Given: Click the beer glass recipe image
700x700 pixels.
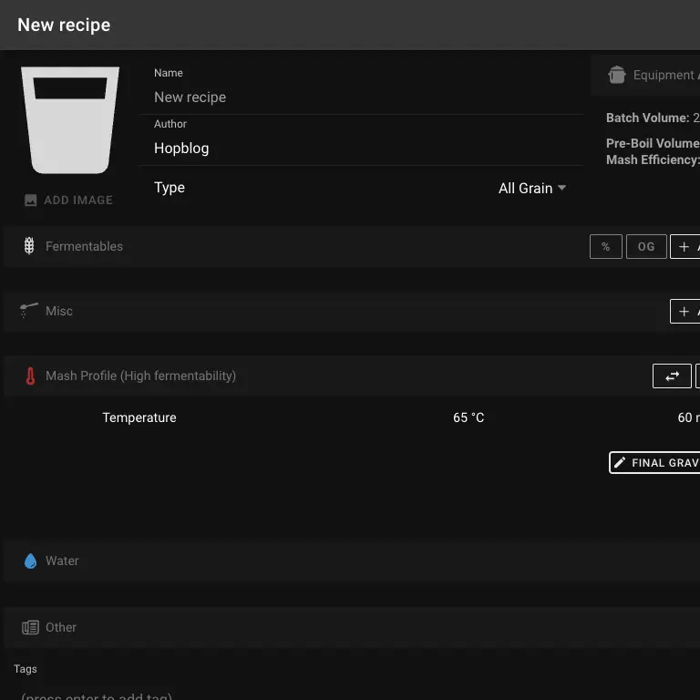Looking at the screenshot, I should [x=70, y=119].
